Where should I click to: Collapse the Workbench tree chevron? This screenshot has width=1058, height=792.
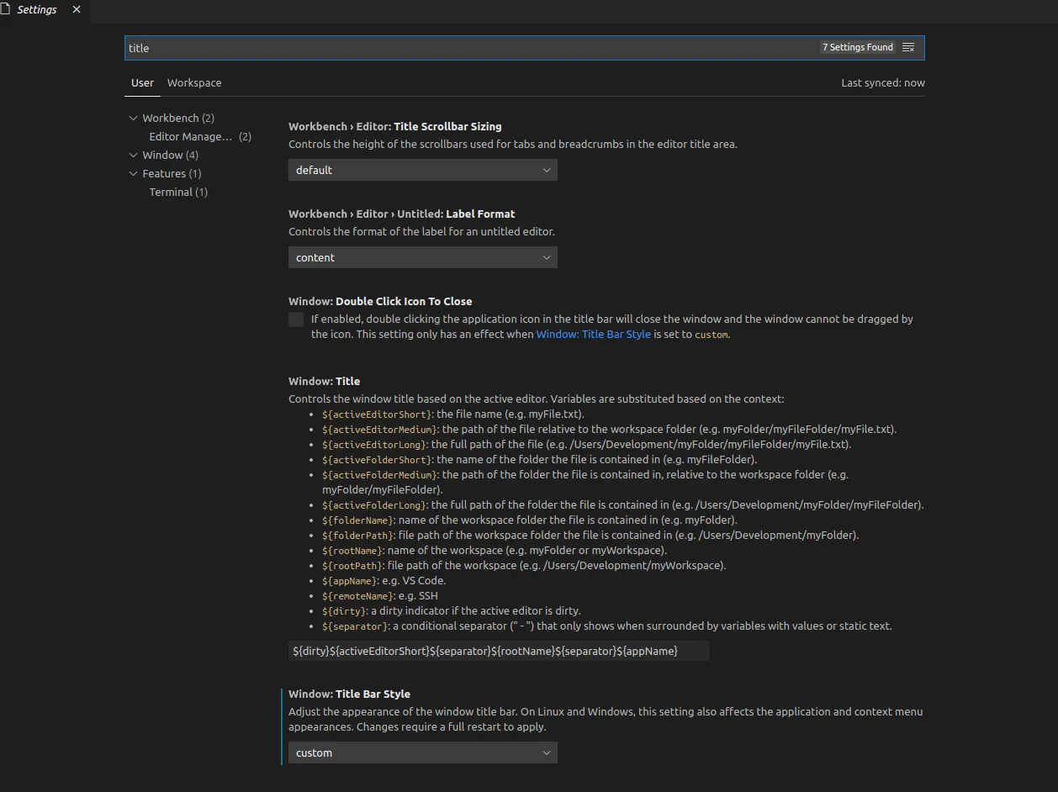pyautogui.click(x=133, y=119)
